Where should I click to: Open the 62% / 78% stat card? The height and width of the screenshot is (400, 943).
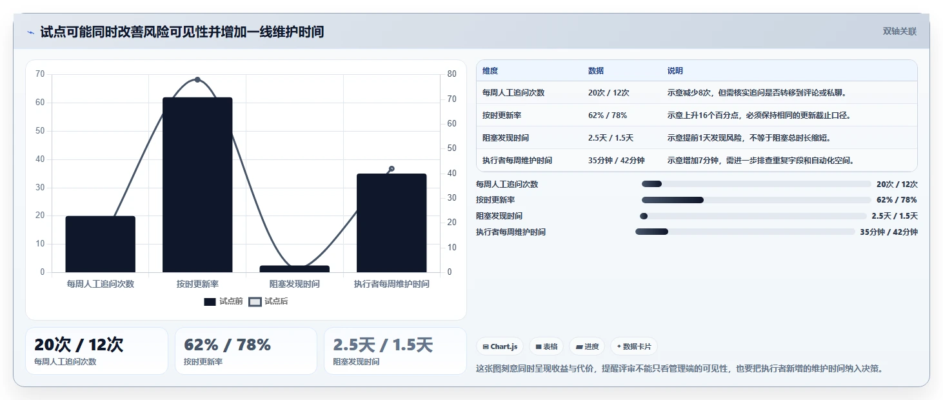(x=246, y=351)
